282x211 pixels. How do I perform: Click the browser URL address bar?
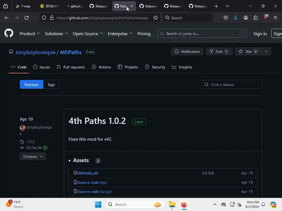(102, 18)
